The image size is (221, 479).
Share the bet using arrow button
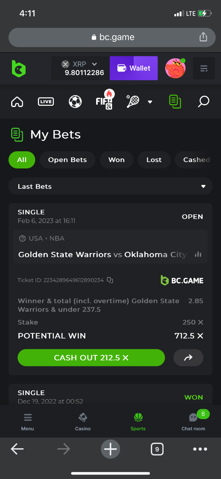click(x=188, y=358)
